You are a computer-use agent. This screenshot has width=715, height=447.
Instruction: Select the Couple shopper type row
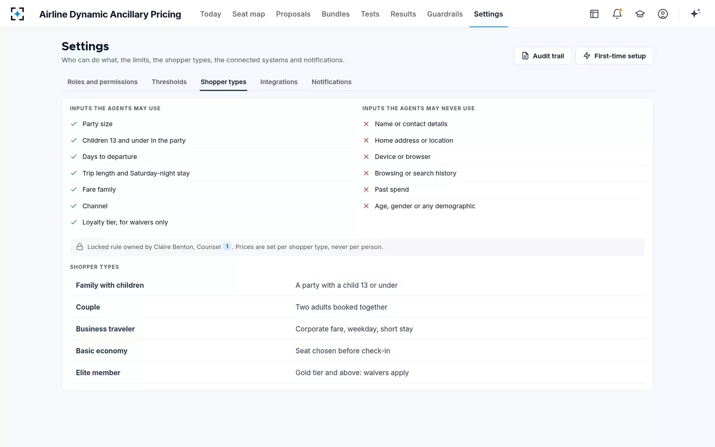[x=357, y=307]
